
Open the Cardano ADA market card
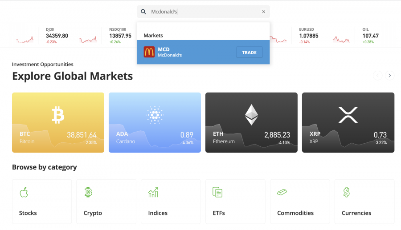pos(155,122)
